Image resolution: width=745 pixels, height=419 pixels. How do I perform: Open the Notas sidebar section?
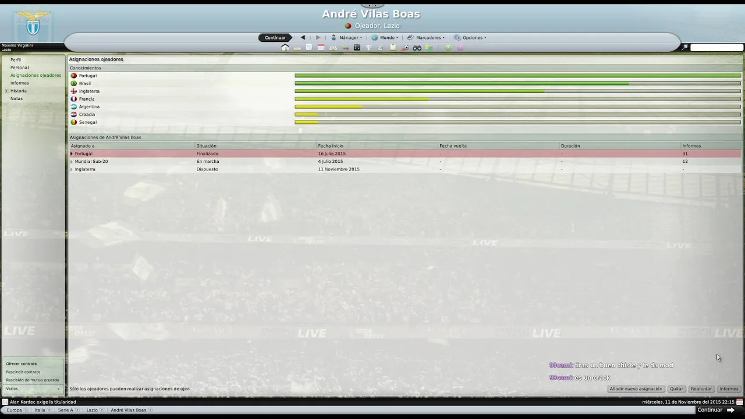tap(16, 98)
